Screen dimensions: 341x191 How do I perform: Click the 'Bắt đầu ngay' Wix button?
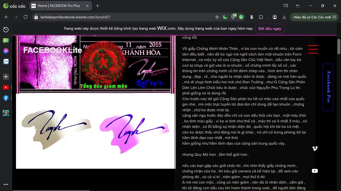(x=270, y=28)
